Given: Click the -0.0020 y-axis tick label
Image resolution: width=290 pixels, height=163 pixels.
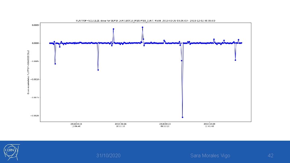Looking at the screenshot, I should (x=35, y=116).
